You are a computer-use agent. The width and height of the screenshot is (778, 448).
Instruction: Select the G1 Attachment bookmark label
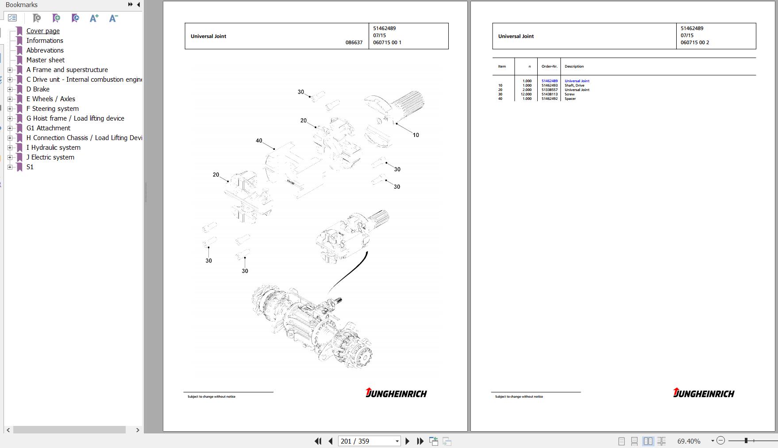[x=48, y=128]
